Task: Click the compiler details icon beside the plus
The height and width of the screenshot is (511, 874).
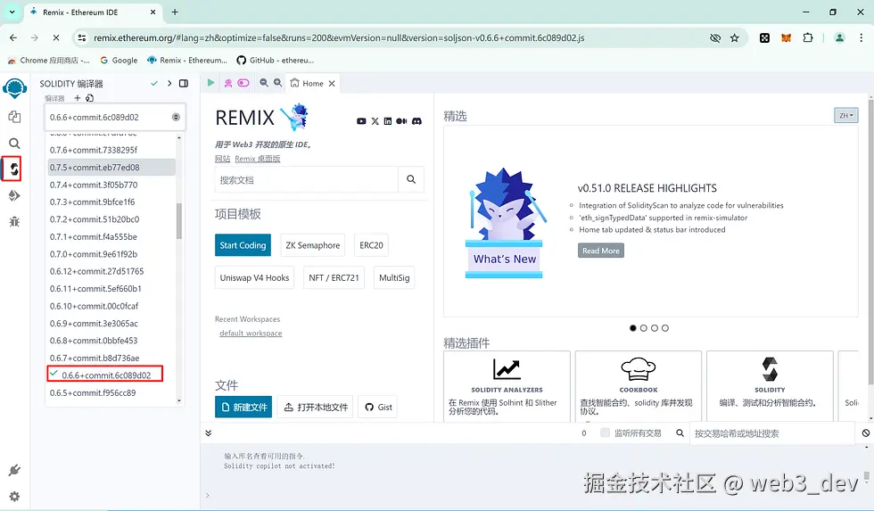Action: pyautogui.click(x=90, y=98)
